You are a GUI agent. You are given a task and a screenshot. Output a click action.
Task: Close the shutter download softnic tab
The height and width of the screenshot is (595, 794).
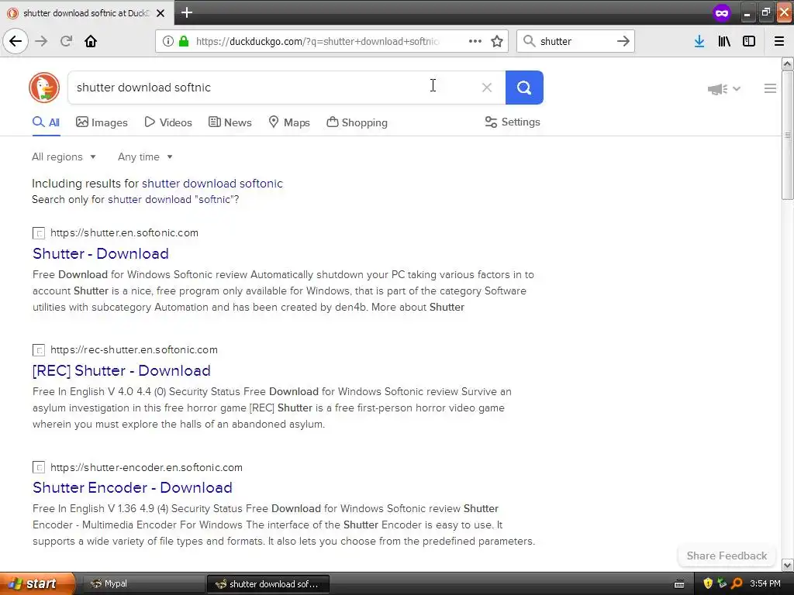[161, 13]
